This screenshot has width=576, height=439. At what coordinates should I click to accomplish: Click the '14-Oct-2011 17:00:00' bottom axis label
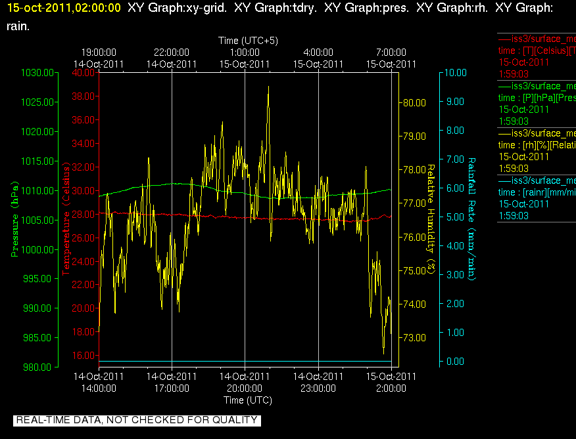coord(172,383)
